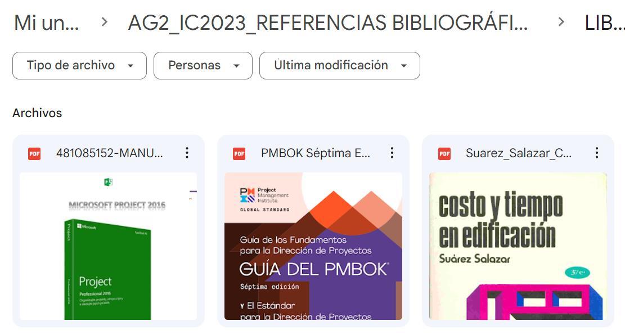This screenshot has height=333, width=625.
Task: Expand the Tipo de archivo filter
Action: [80, 65]
